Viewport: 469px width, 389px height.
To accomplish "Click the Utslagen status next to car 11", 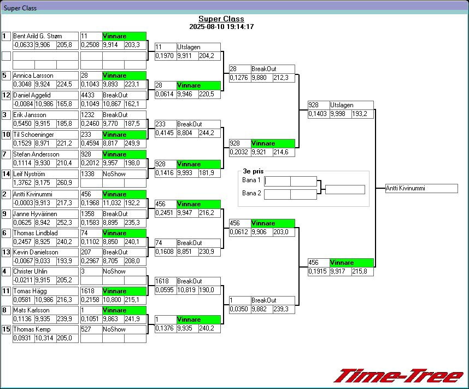I will pyautogui.click(x=198, y=47).
